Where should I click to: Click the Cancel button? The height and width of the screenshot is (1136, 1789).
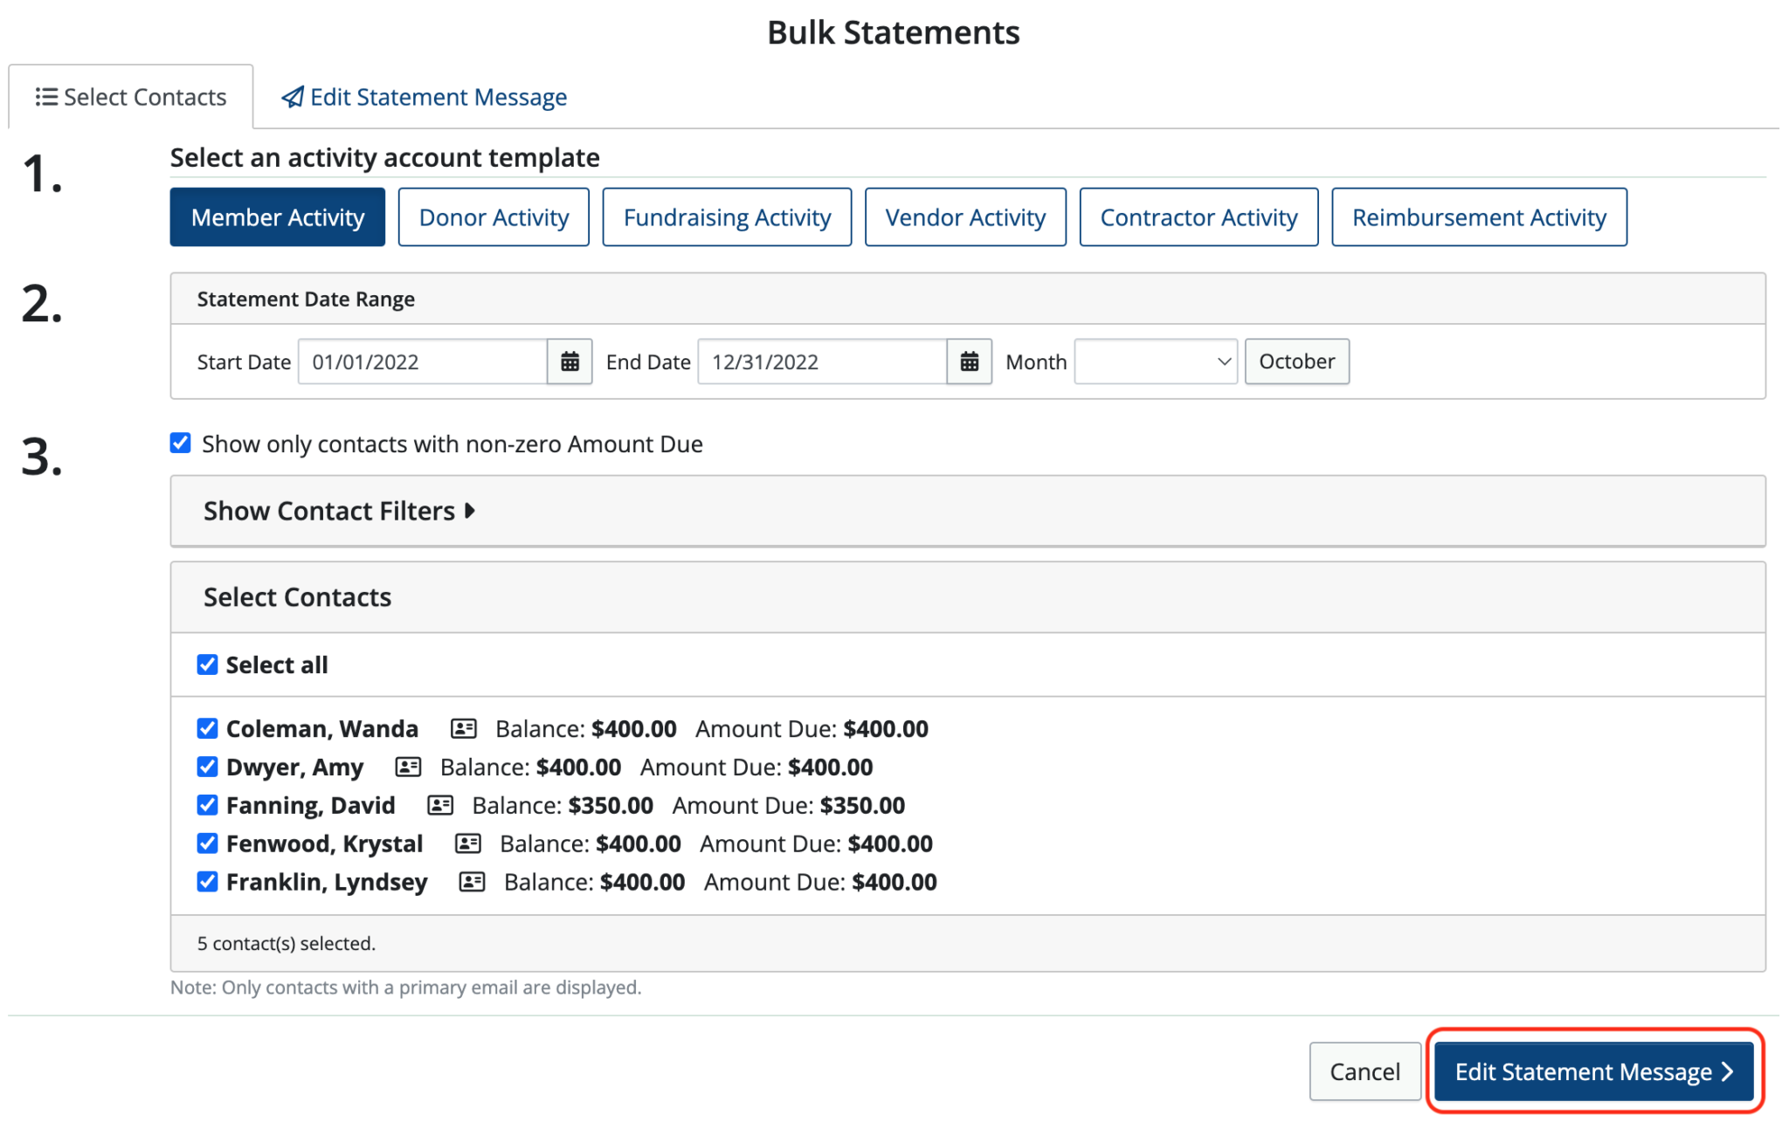tap(1364, 1071)
